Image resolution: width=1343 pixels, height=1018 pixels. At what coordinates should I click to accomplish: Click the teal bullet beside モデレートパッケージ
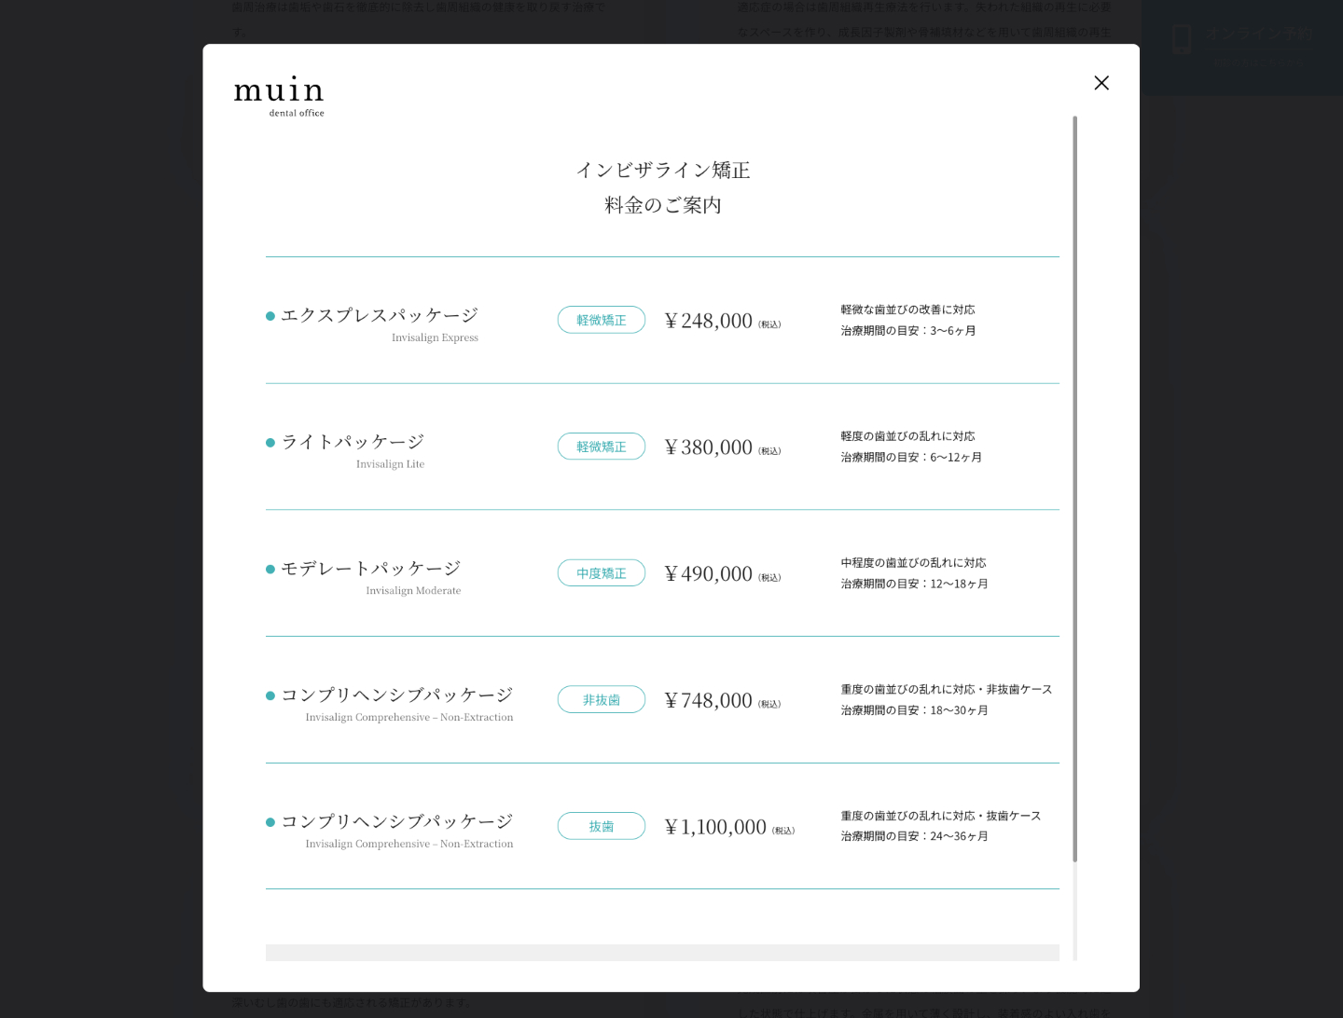[270, 570]
